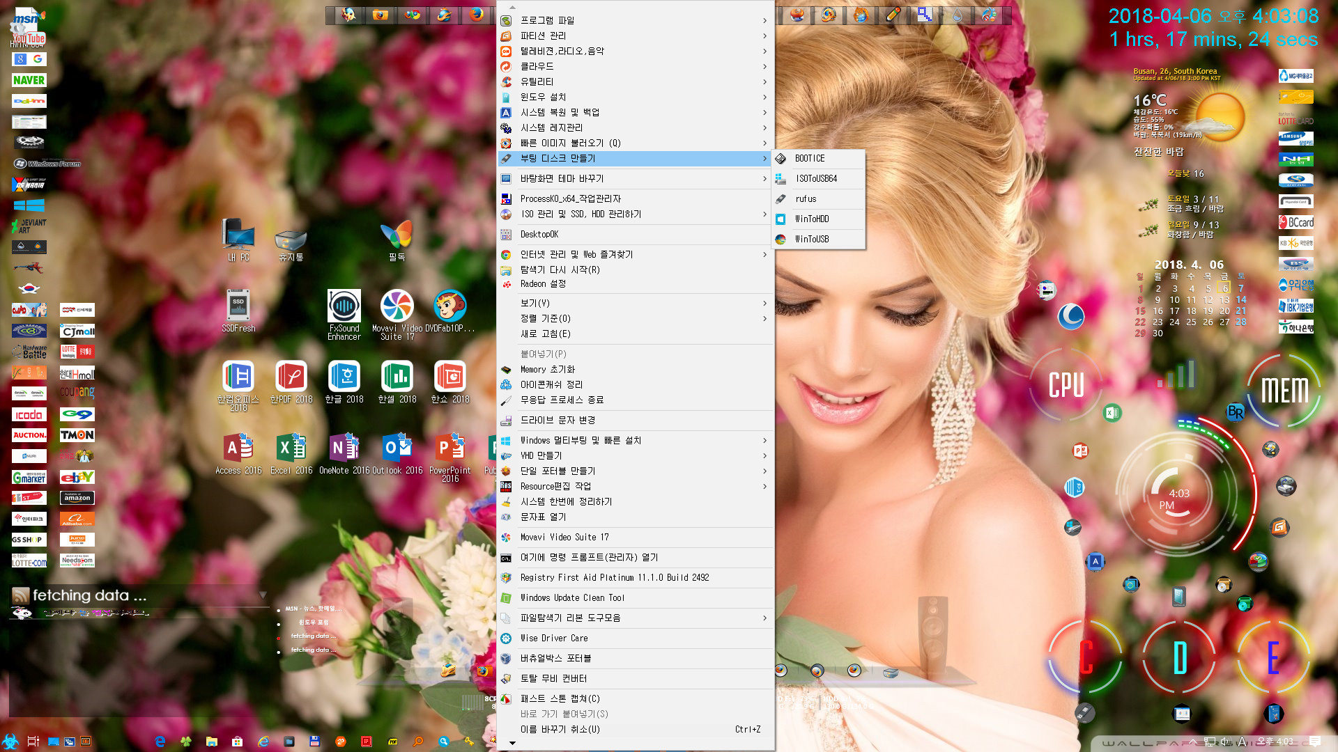Open the 한셀 2018 desktop icon
Image resolution: width=1338 pixels, height=752 pixels.
coord(397,382)
